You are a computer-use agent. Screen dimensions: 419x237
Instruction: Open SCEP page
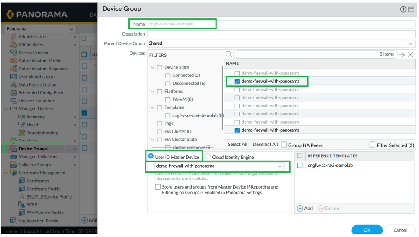point(31,204)
